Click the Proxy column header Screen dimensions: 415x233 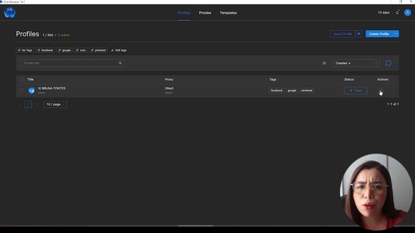tap(169, 79)
